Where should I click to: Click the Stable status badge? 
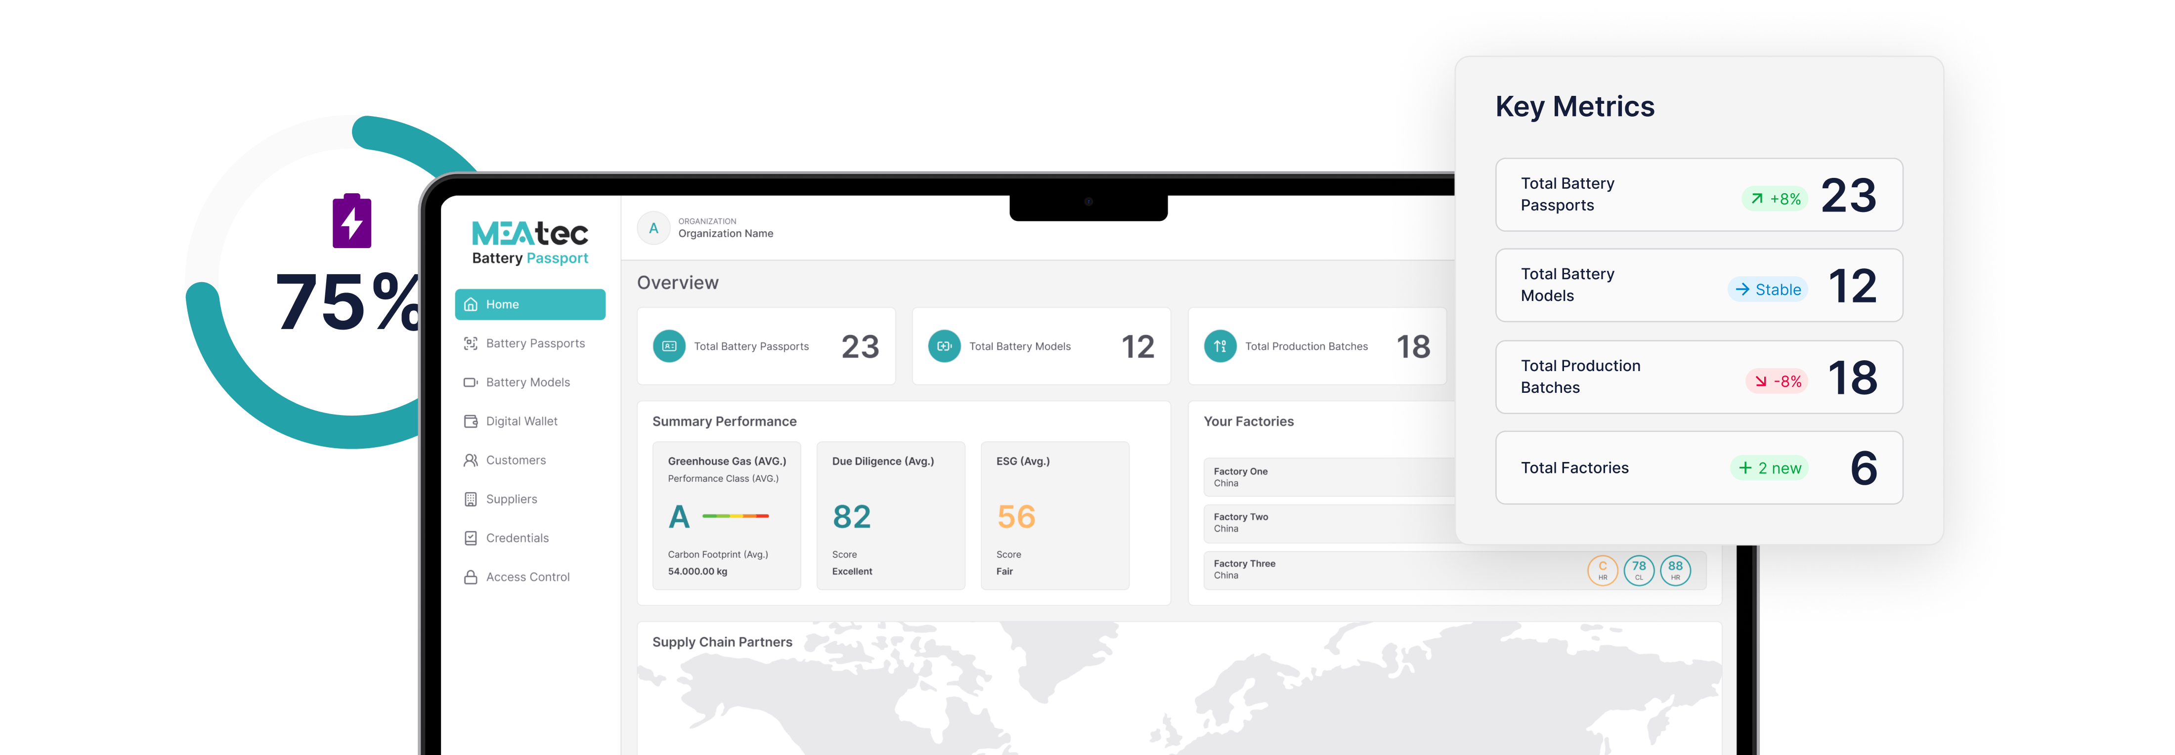[1767, 290]
